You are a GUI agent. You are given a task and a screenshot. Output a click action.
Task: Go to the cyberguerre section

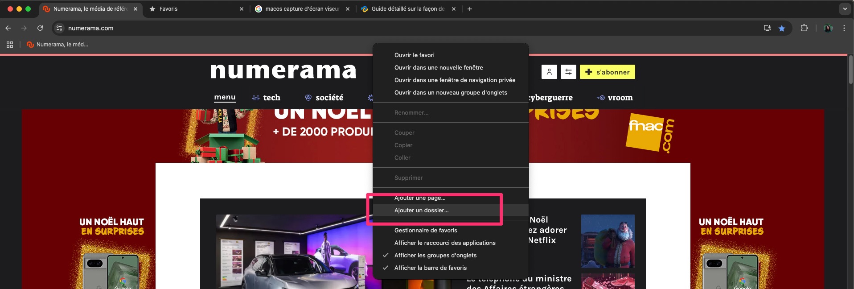click(x=551, y=98)
